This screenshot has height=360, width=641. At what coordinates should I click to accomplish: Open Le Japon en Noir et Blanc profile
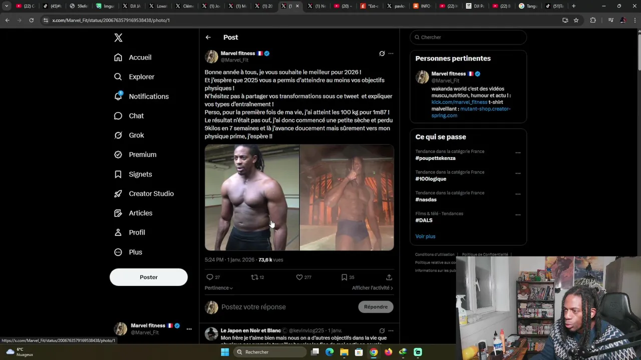point(251,330)
